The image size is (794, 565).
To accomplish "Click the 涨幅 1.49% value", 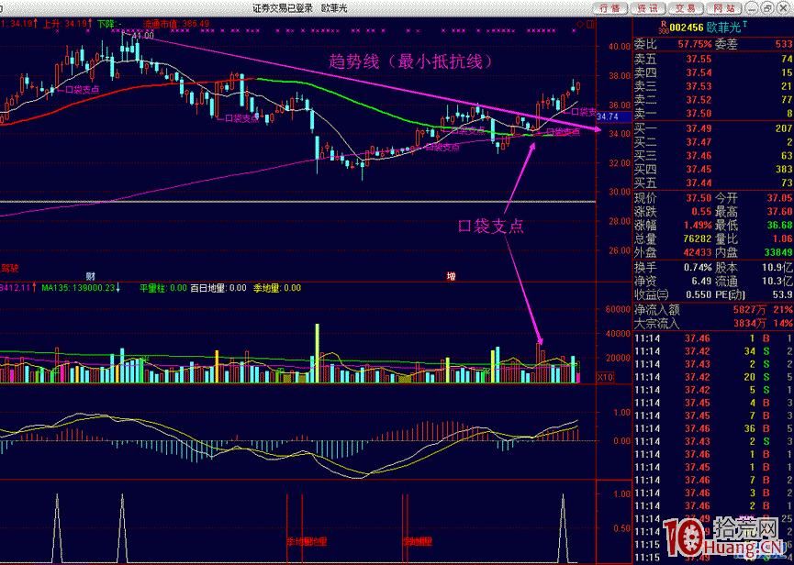I will coord(697,225).
